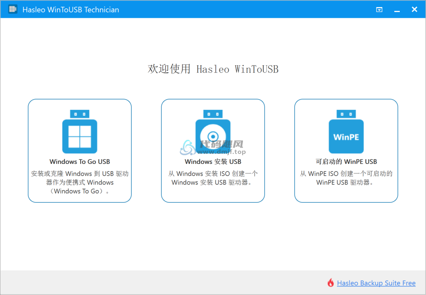Click the description "从 WinPE ISO 创建一个可启动的"
This screenshot has height=295, width=426.
346,174
